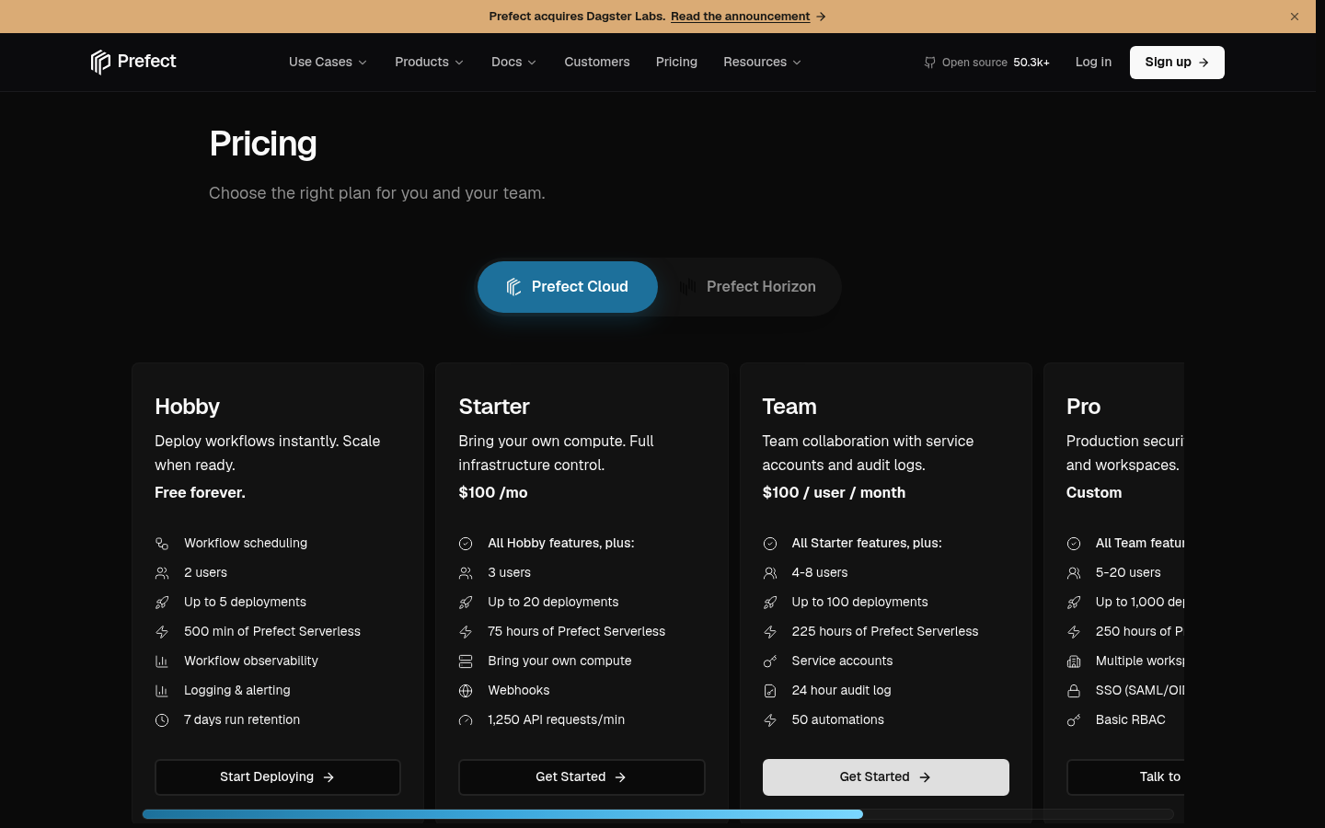The width and height of the screenshot is (1325, 828).
Task: Click lightning icon beside 50 automations
Action: pos(770,720)
